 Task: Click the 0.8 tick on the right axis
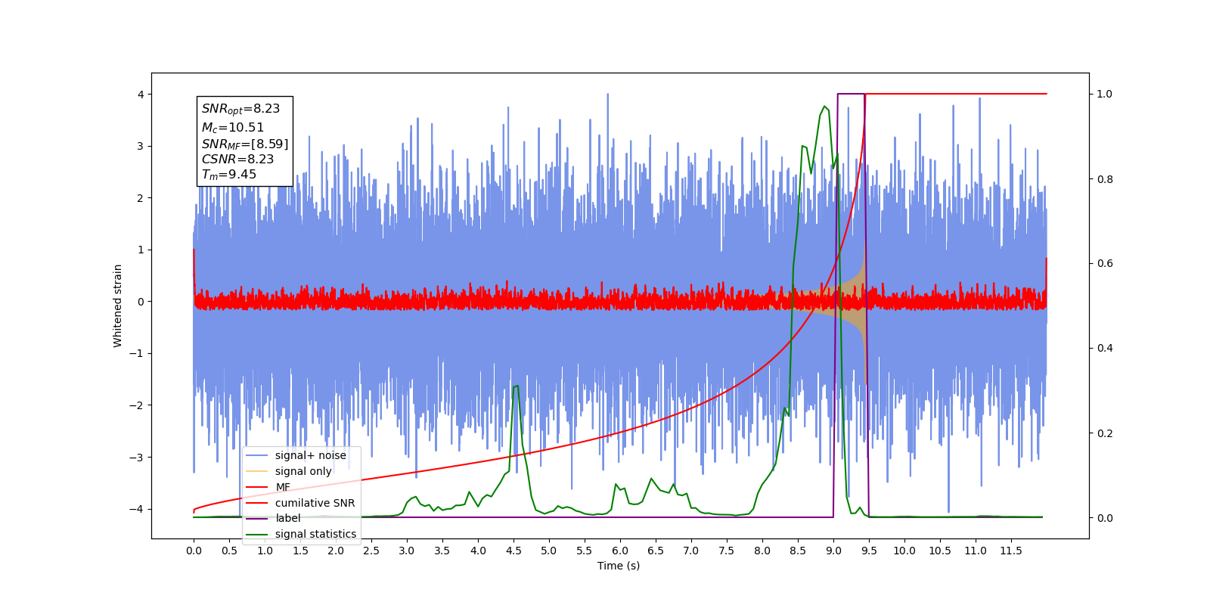click(1105, 179)
